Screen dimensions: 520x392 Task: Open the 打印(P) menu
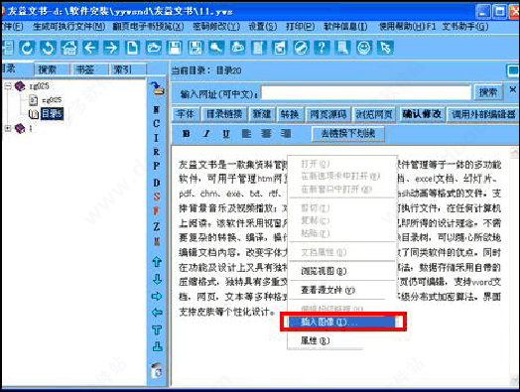(x=301, y=27)
